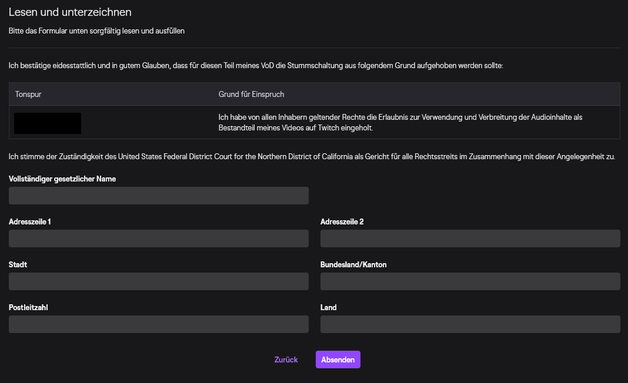
Task: Click the Tonspur column header
Action: (x=28, y=94)
